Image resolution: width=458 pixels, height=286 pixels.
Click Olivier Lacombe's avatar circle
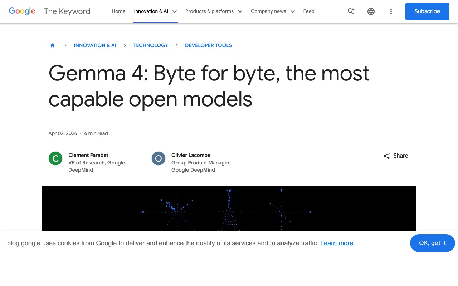tap(158, 158)
